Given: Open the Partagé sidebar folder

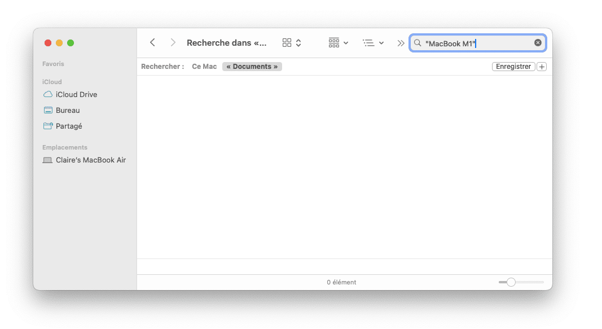Looking at the screenshot, I should tap(69, 126).
